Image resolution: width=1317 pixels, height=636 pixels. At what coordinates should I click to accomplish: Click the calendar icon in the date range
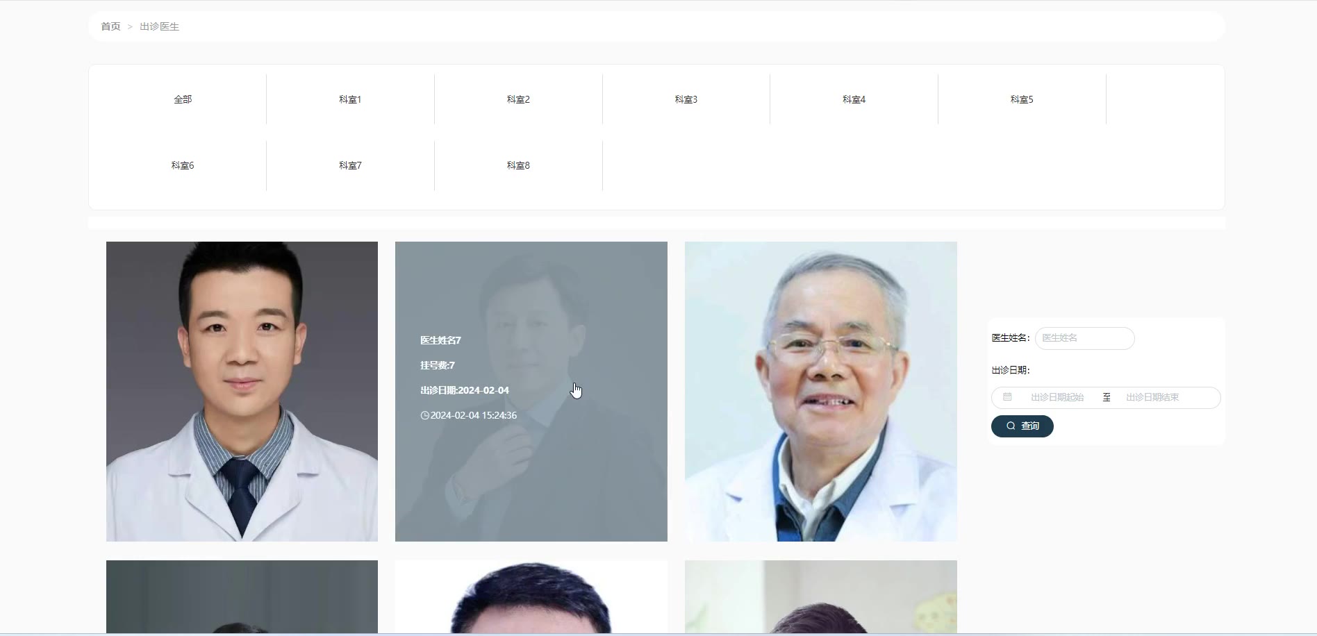click(x=1007, y=397)
